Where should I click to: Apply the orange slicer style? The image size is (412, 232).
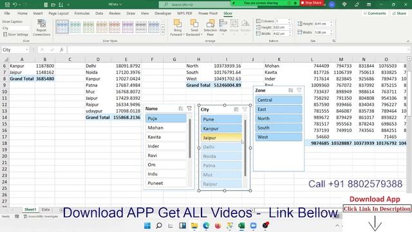(102, 27)
